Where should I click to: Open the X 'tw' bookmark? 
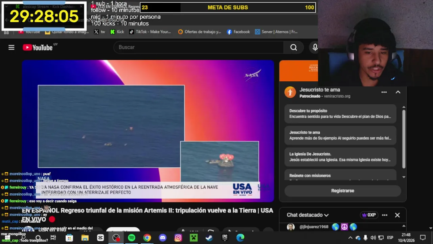click(99, 32)
